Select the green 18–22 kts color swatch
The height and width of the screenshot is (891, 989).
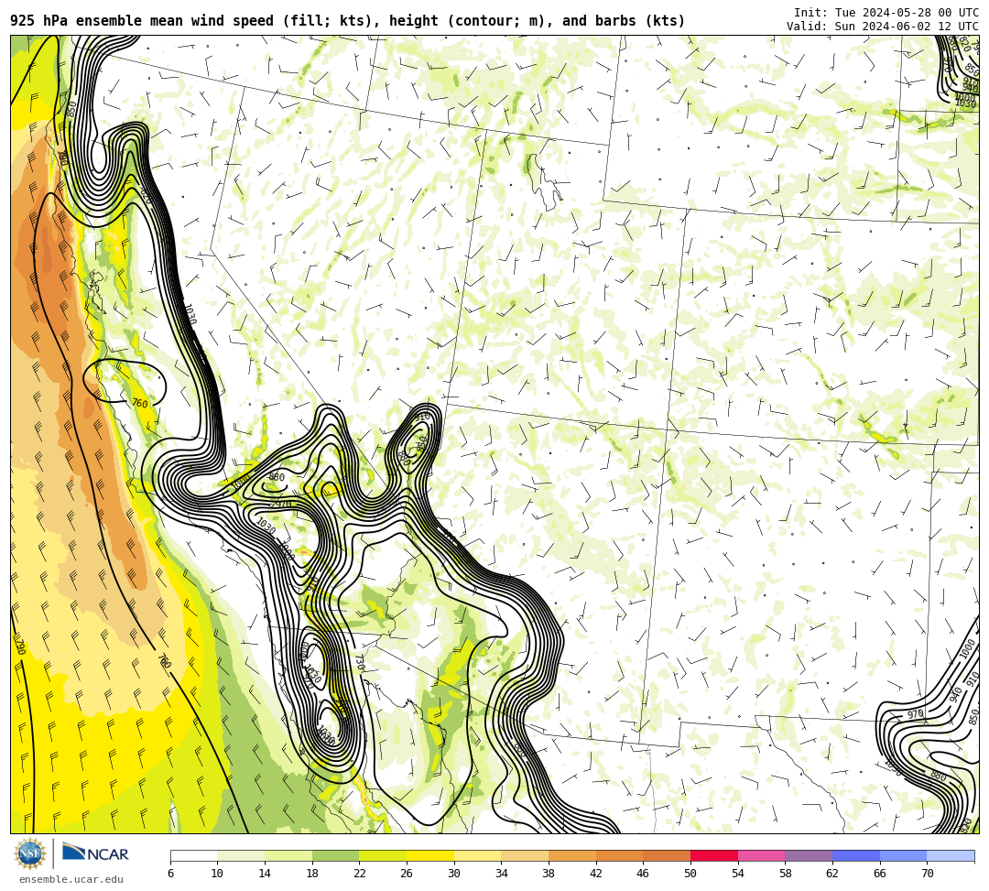coord(335,855)
